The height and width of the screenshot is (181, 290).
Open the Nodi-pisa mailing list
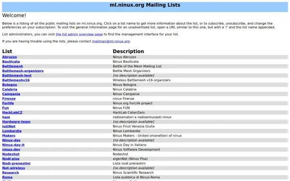click(x=11, y=159)
